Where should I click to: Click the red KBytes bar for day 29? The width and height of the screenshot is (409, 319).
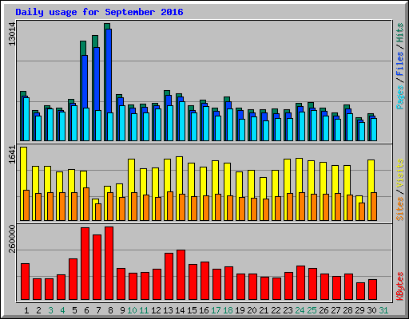(x=361, y=291)
